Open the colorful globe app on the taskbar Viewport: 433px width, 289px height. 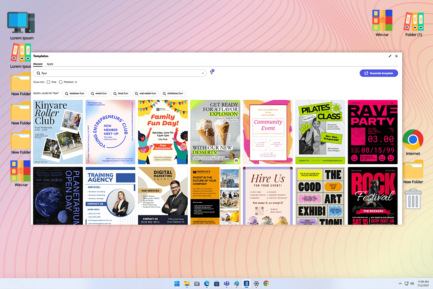tap(237, 283)
